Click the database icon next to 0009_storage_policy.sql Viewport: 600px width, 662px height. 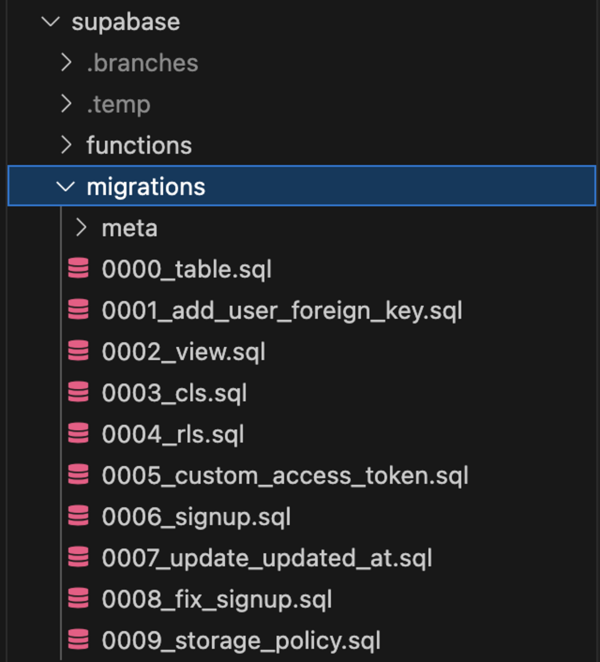[78, 640]
